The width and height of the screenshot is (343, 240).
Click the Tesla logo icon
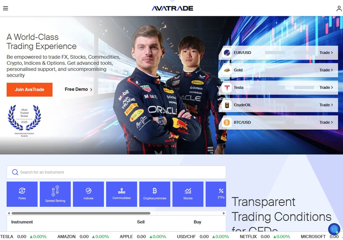point(227,88)
